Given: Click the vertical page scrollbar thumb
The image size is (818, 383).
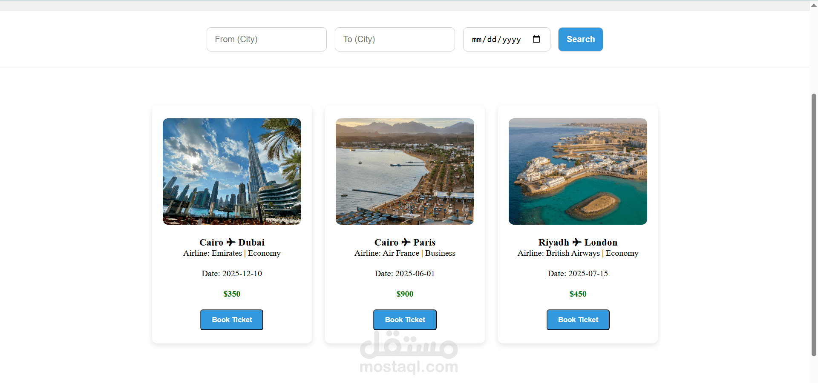Looking at the screenshot, I should click(x=814, y=225).
